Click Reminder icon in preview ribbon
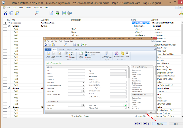Viewport: 183px width, 128px height. pos(59,54)
